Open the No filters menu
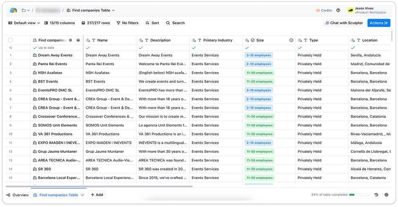 coord(127,23)
